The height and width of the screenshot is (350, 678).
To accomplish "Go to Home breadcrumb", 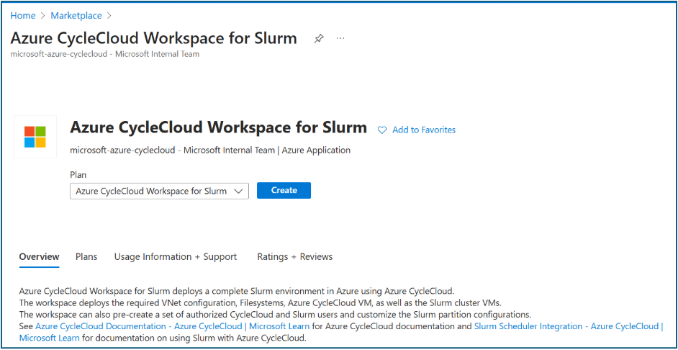I will (x=23, y=16).
